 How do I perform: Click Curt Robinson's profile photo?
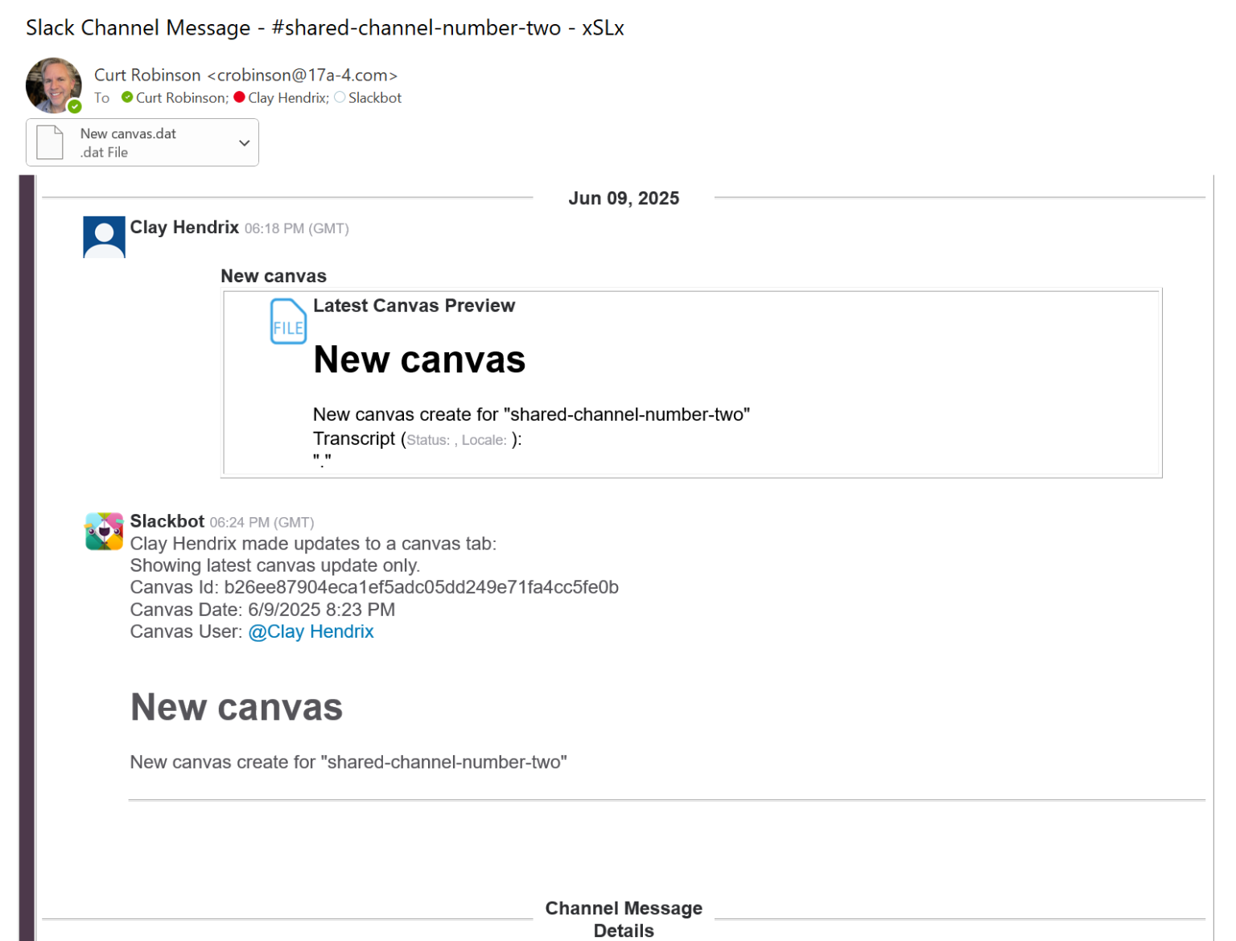(53, 85)
